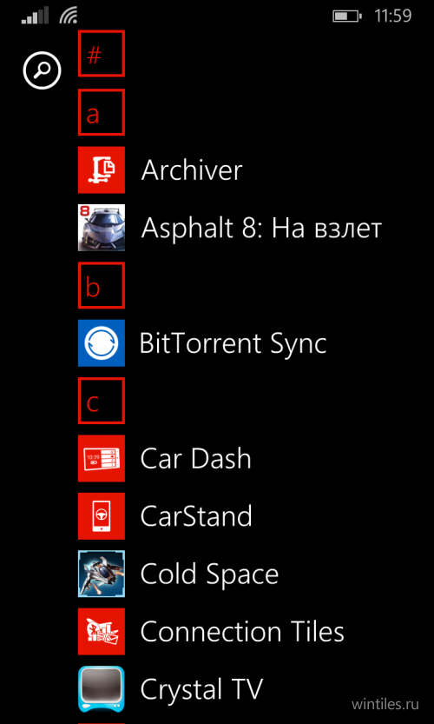
Task: Select the 'Car Dash' label
Action: [195, 459]
